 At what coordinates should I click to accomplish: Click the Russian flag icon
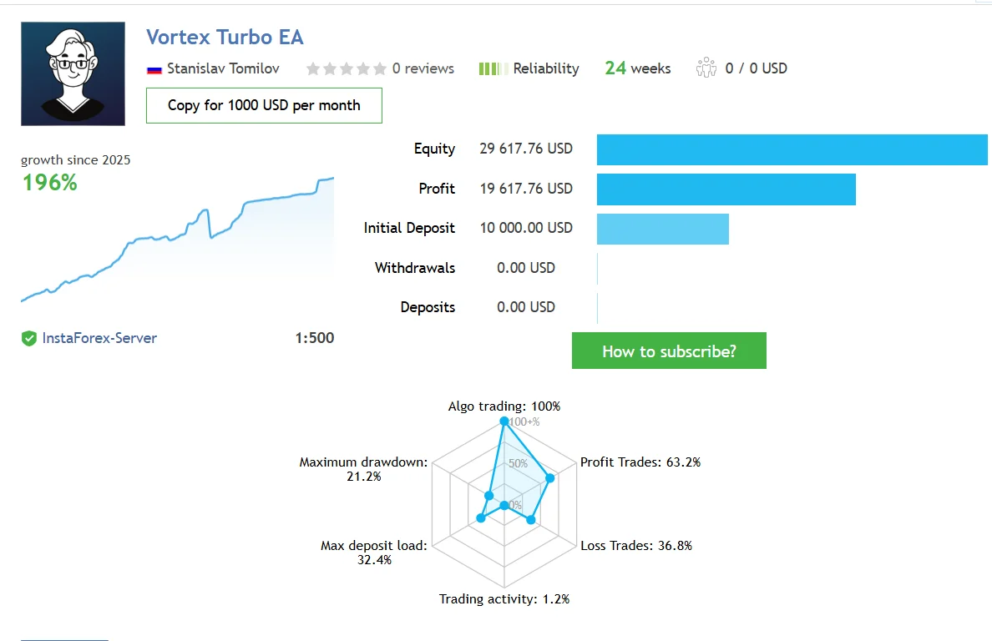(154, 69)
